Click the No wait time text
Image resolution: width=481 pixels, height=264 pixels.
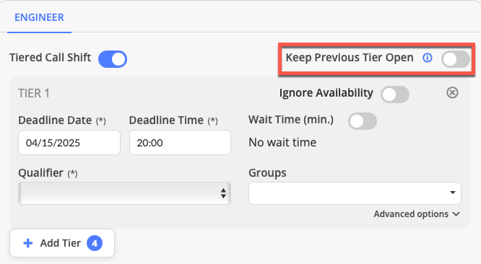282,142
